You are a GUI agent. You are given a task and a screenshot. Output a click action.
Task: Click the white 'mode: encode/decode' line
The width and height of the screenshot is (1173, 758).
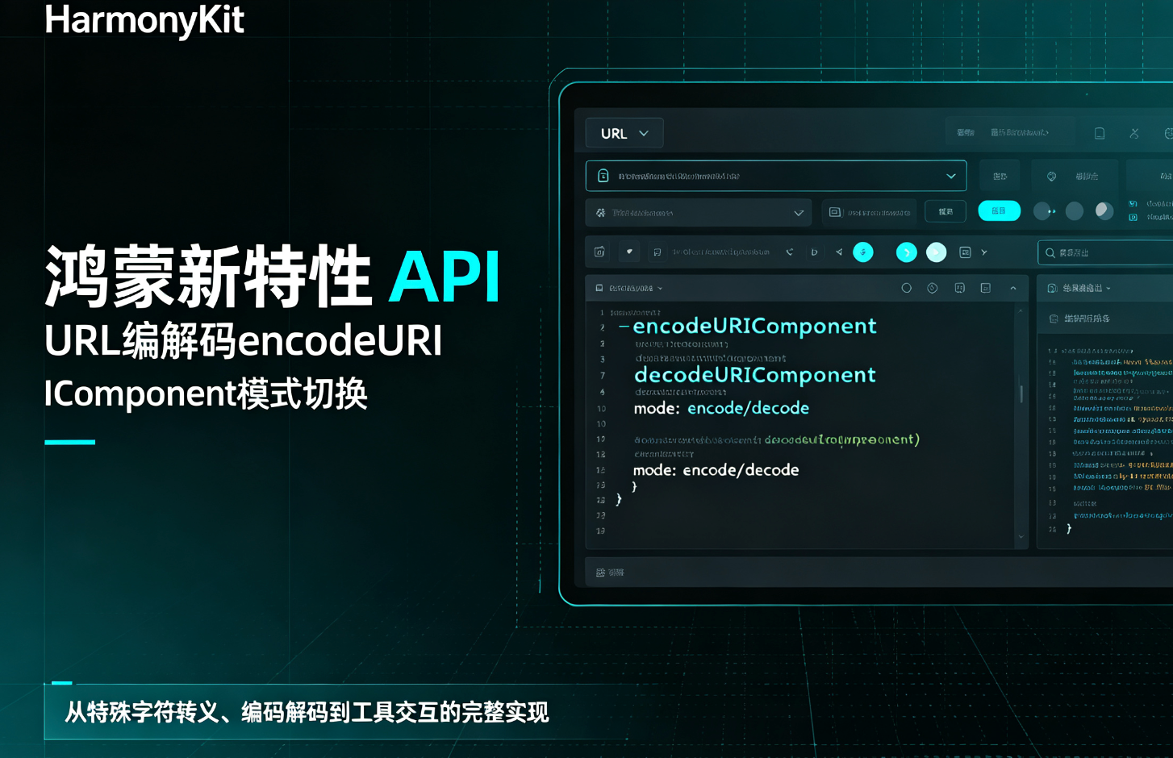[x=716, y=470]
